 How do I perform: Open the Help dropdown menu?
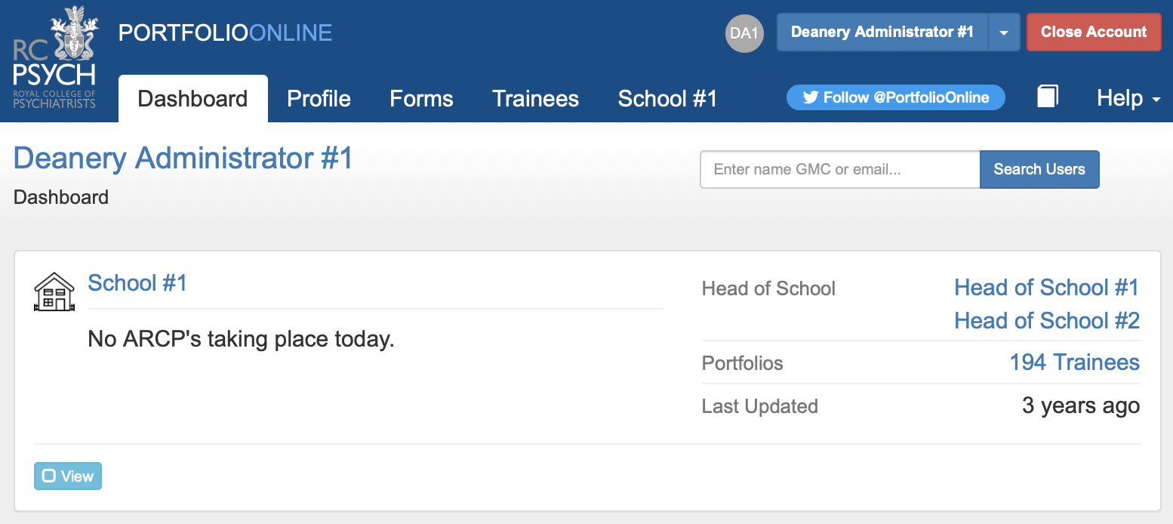1128,98
